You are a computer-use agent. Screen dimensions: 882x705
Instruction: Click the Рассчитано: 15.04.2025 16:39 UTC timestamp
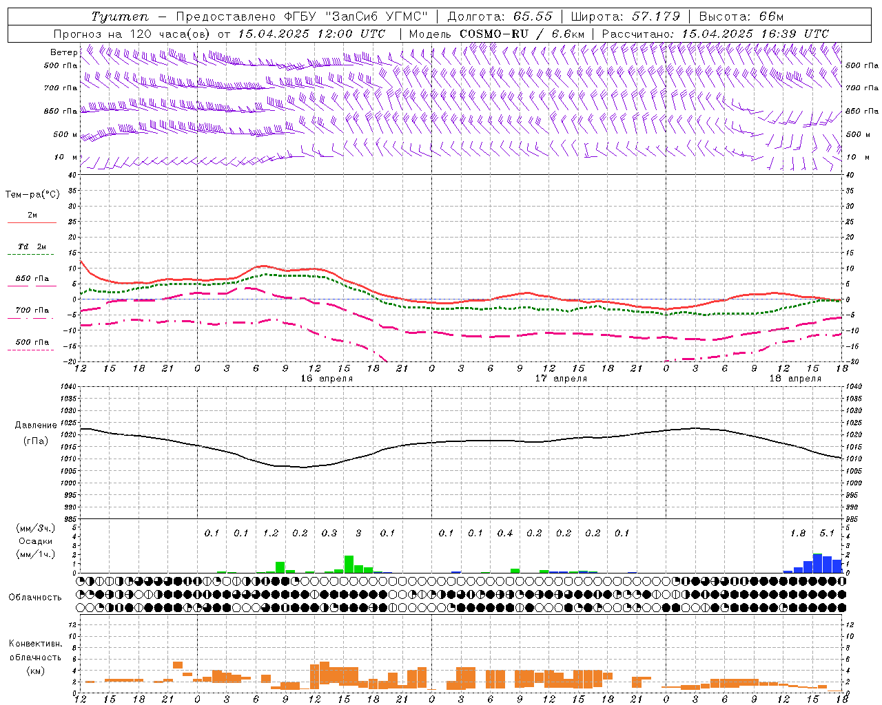pyautogui.click(x=715, y=34)
